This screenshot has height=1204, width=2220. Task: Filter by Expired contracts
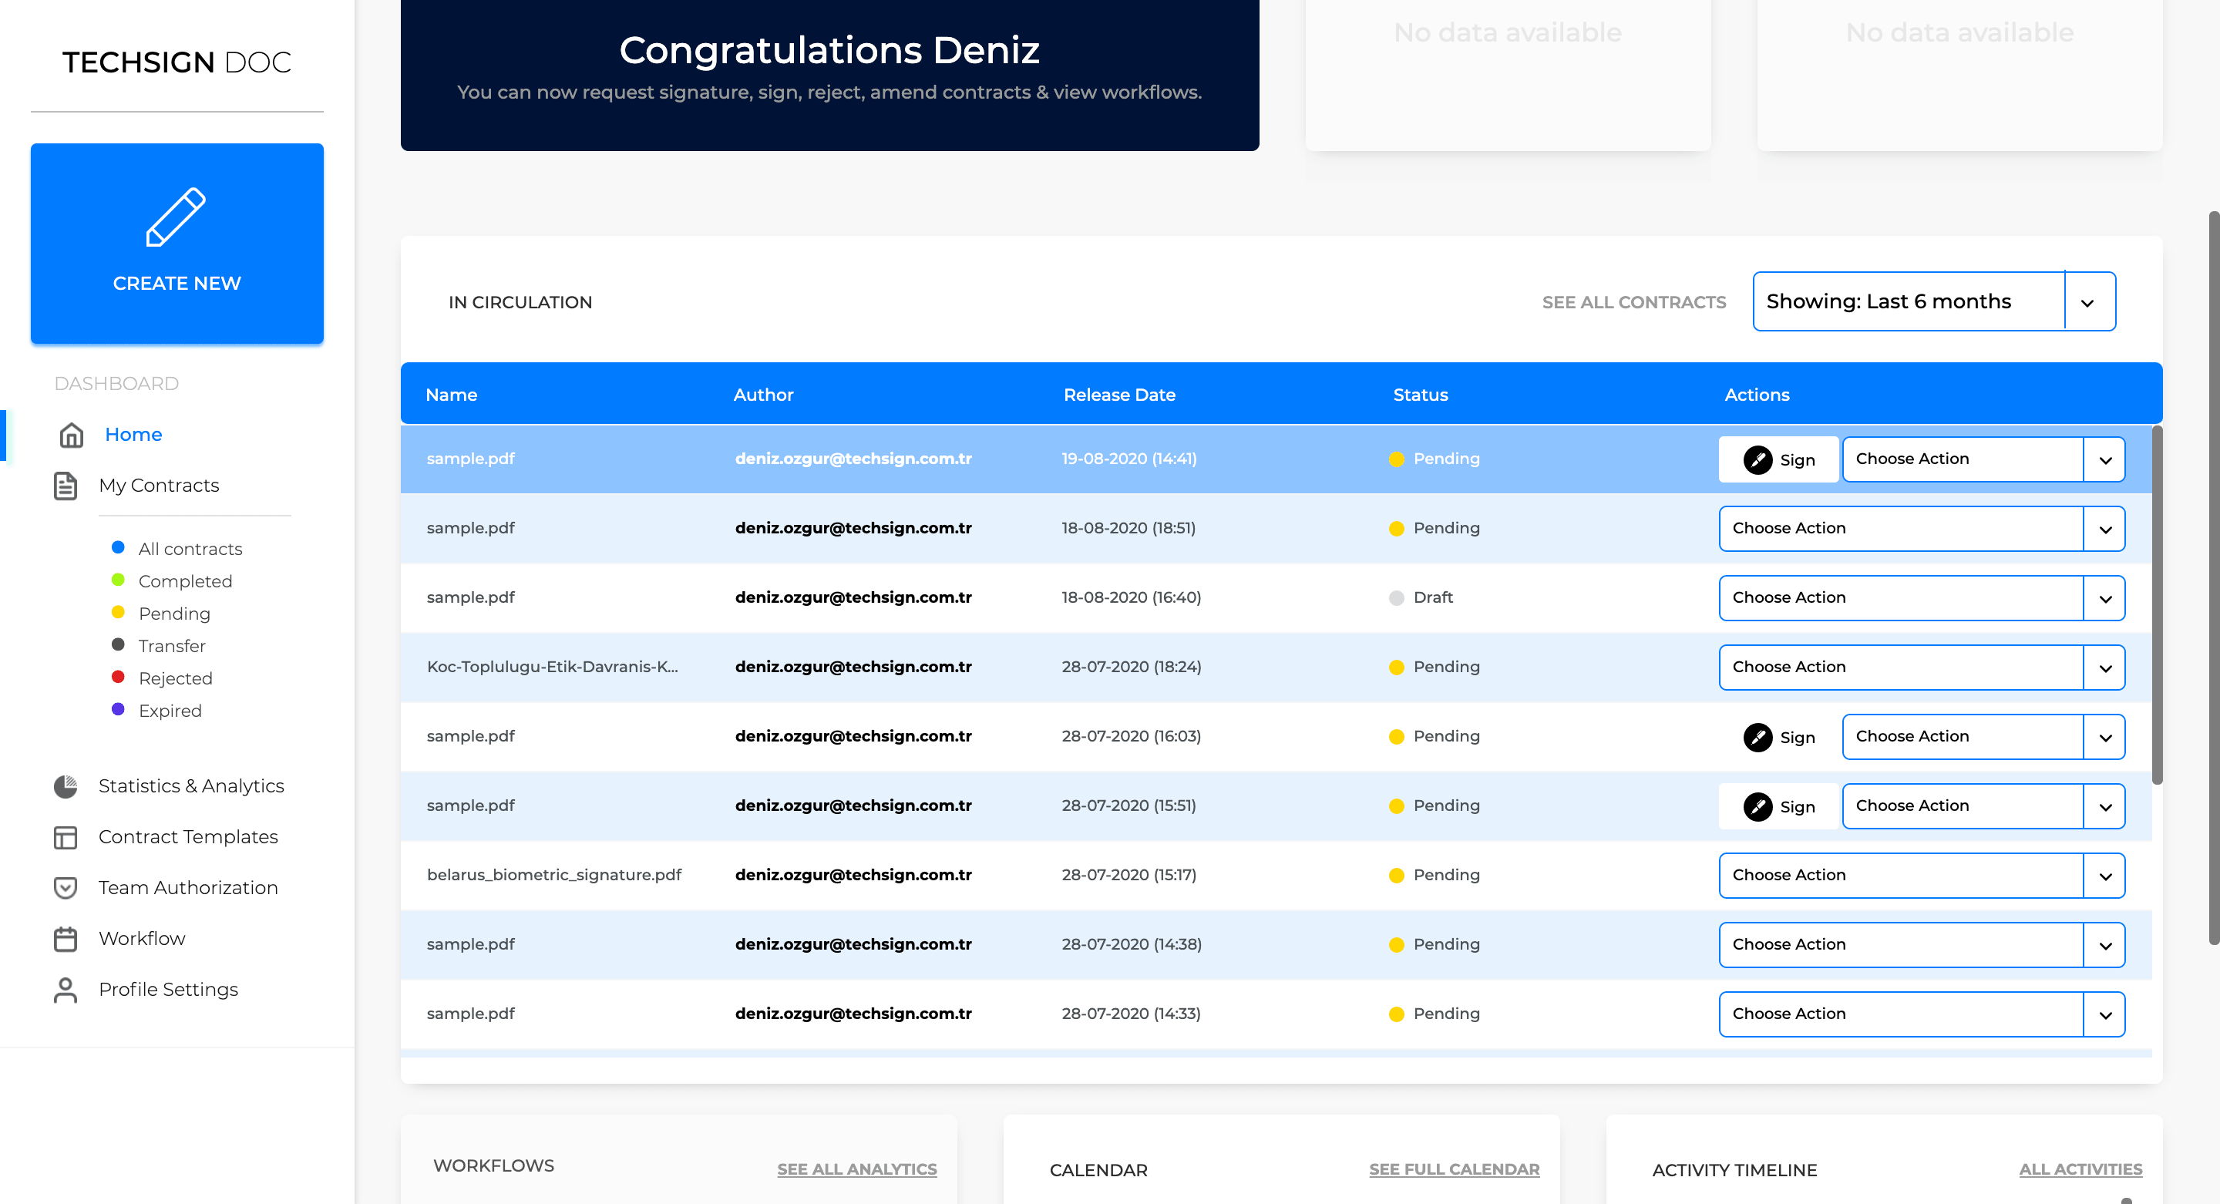click(170, 710)
